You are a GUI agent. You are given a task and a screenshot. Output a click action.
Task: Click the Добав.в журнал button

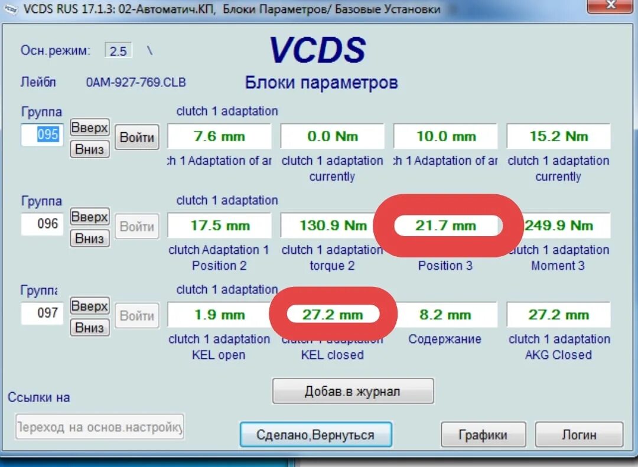353,391
